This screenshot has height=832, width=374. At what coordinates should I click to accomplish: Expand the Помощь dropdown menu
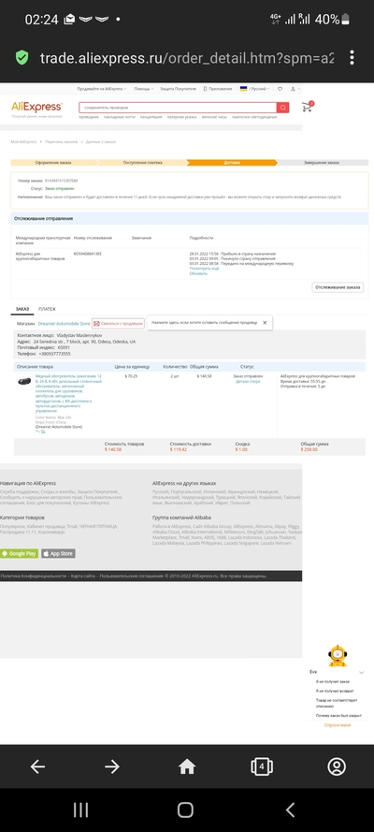tap(143, 89)
